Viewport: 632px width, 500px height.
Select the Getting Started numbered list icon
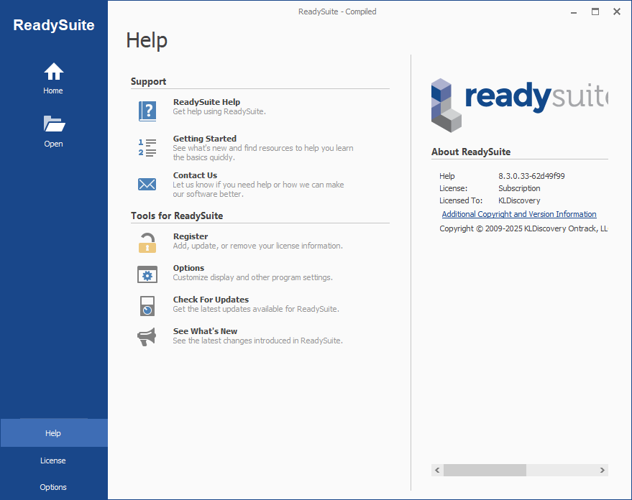147,147
